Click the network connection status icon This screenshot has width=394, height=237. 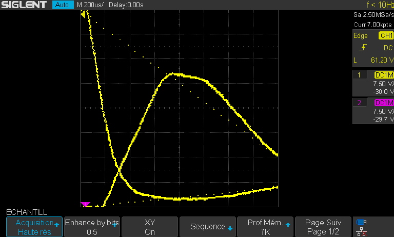361,232
